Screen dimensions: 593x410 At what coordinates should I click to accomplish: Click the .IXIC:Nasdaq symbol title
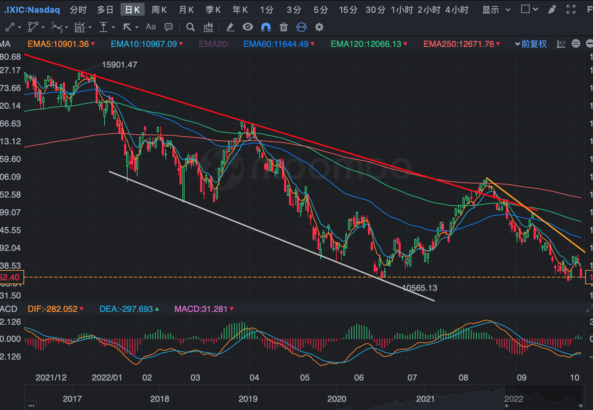tap(32, 10)
